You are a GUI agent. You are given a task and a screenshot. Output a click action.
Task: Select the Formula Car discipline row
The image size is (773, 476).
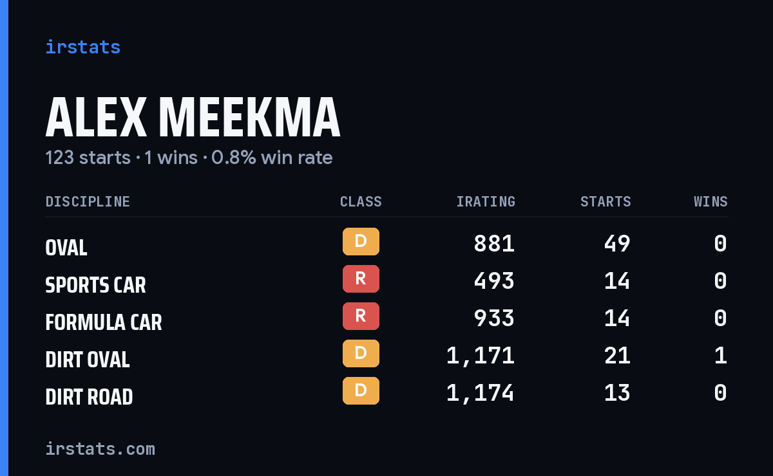tap(386, 318)
